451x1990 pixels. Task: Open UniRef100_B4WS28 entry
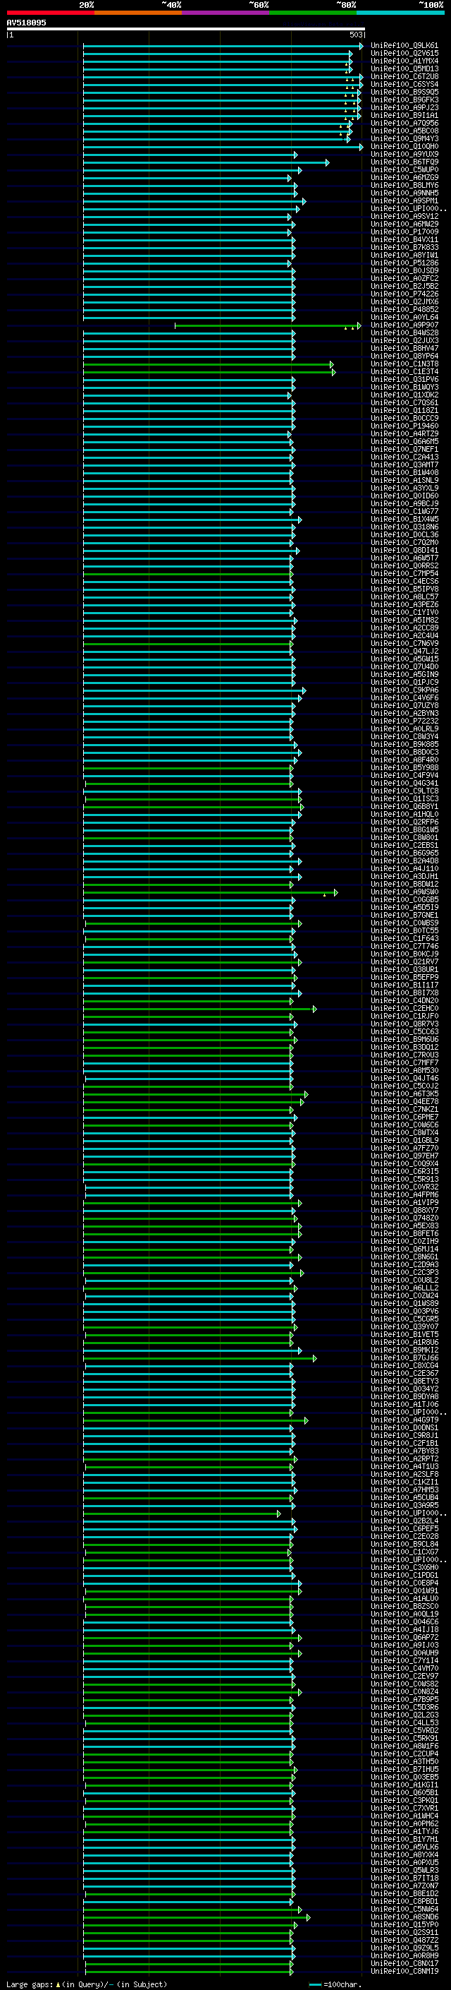(404, 333)
